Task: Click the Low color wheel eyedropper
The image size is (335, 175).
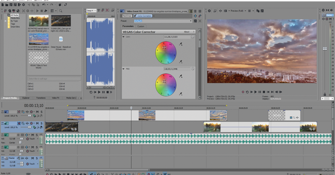Action: [181, 44]
